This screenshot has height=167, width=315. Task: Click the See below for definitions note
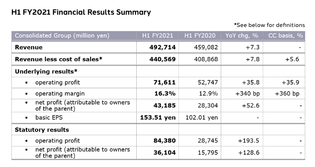point(269,25)
